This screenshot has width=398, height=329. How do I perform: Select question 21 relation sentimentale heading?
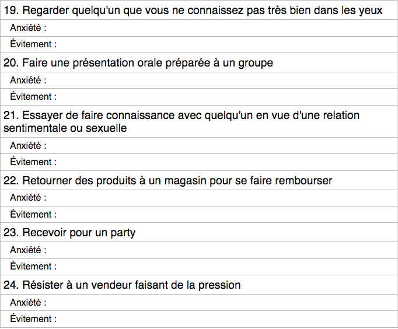pos(181,121)
